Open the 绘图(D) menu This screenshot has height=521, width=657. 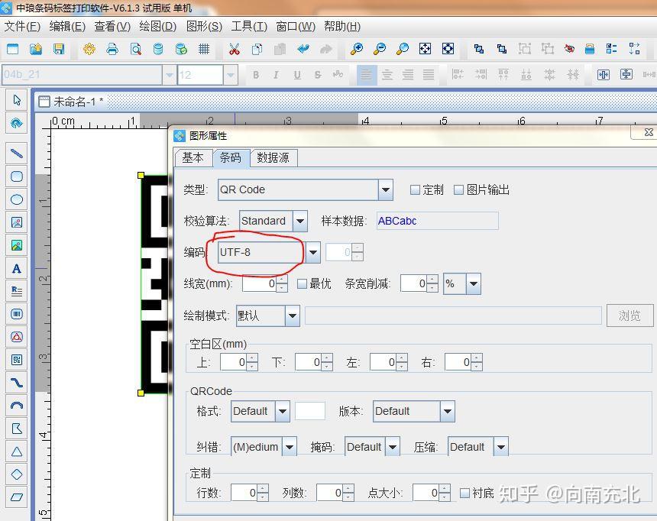point(157,27)
